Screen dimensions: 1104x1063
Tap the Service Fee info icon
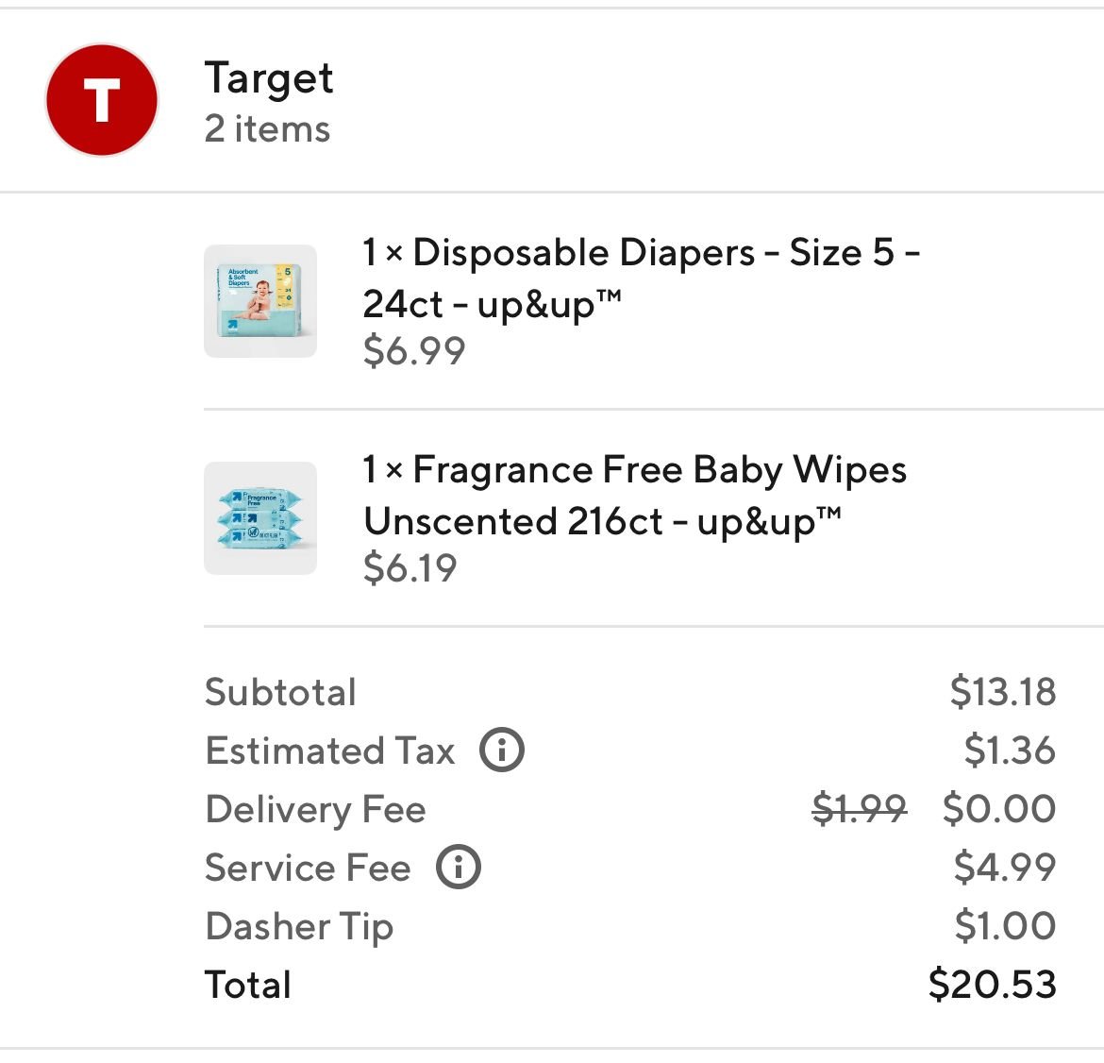(x=459, y=868)
